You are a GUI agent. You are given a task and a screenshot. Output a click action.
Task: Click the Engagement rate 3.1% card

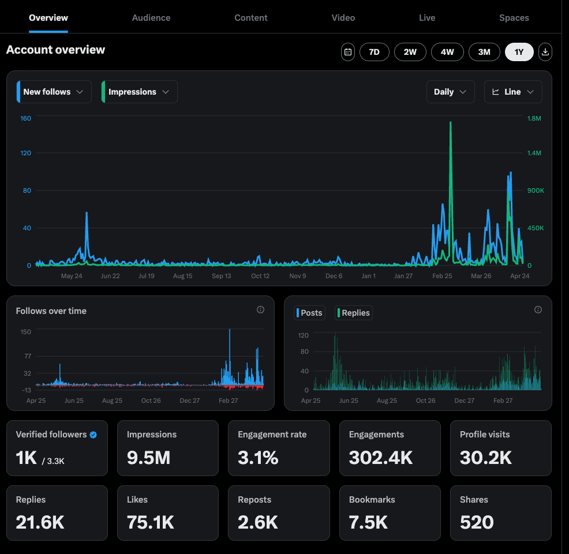pyautogui.click(x=279, y=448)
